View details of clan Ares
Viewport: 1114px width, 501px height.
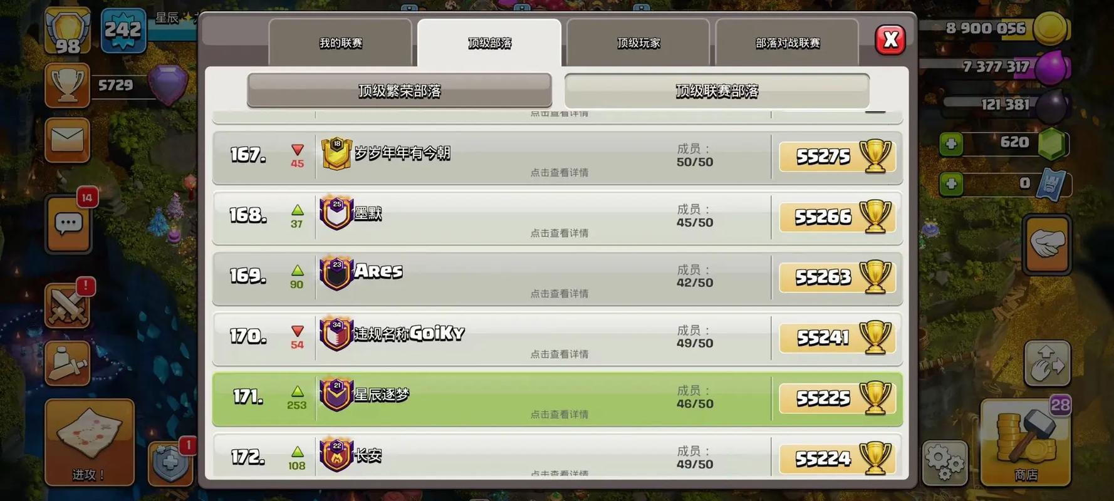coord(557,278)
